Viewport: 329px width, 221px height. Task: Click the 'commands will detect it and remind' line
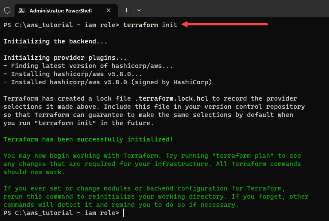pyautogui.click(x=121, y=205)
